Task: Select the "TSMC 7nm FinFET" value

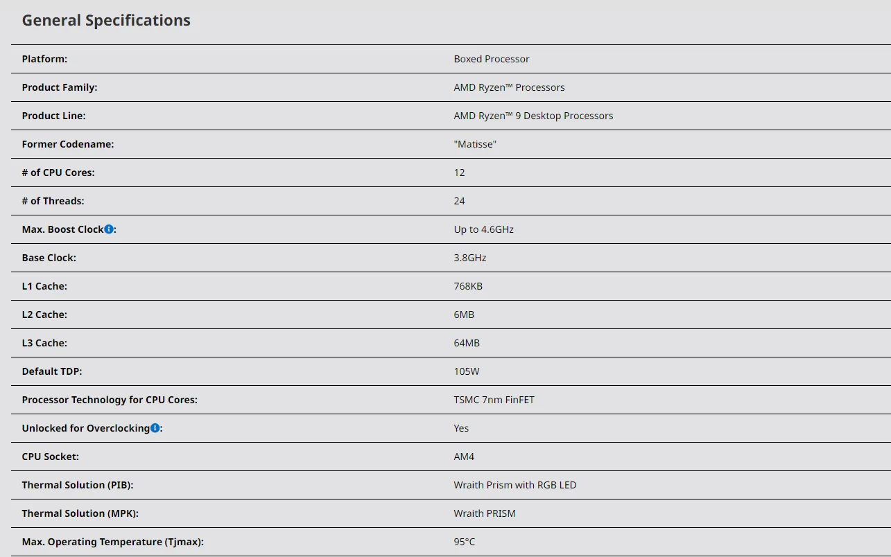Action: [x=494, y=400]
